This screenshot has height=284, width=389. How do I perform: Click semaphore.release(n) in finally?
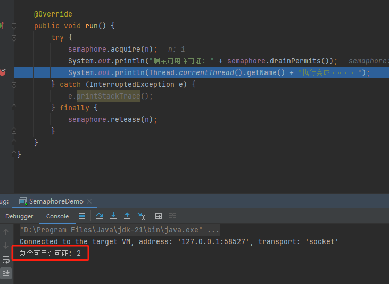110,119
